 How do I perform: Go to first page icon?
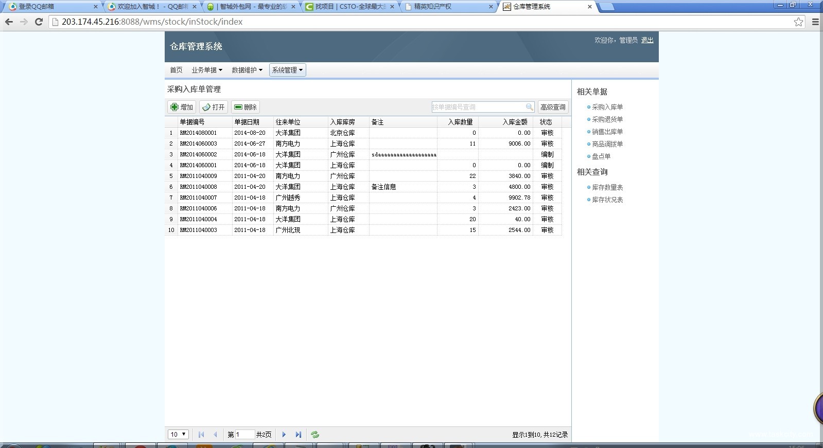[201, 435]
